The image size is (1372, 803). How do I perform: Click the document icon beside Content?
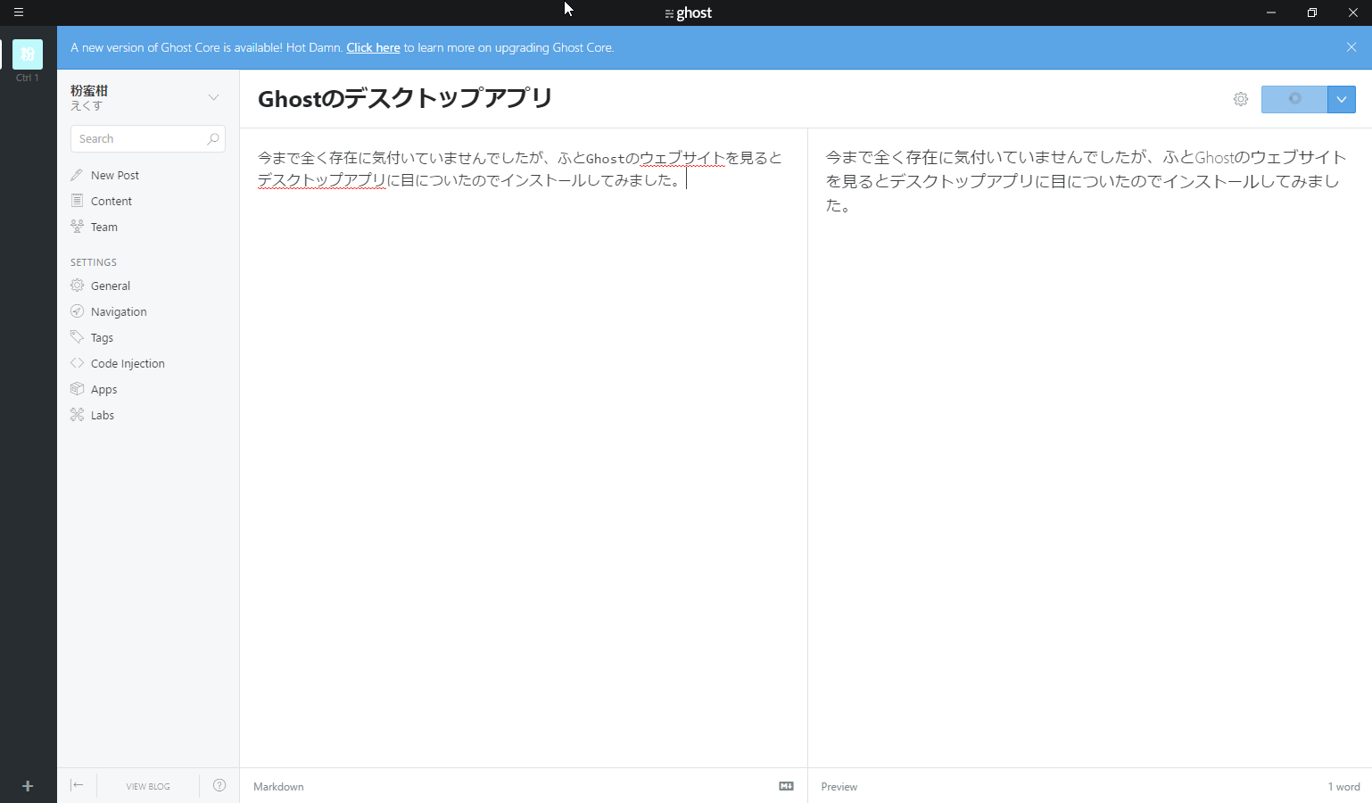tap(77, 201)
